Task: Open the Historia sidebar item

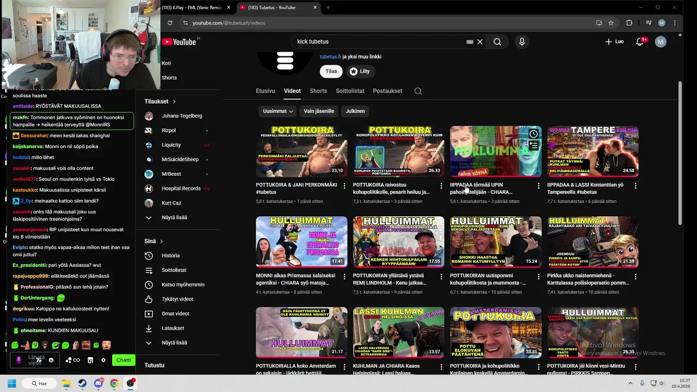Action: tap(170, 256)
